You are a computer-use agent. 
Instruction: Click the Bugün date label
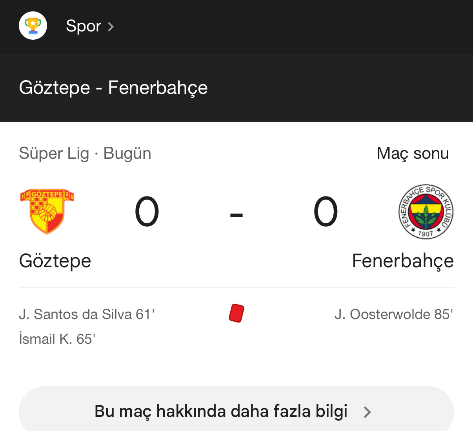point(127,153)
